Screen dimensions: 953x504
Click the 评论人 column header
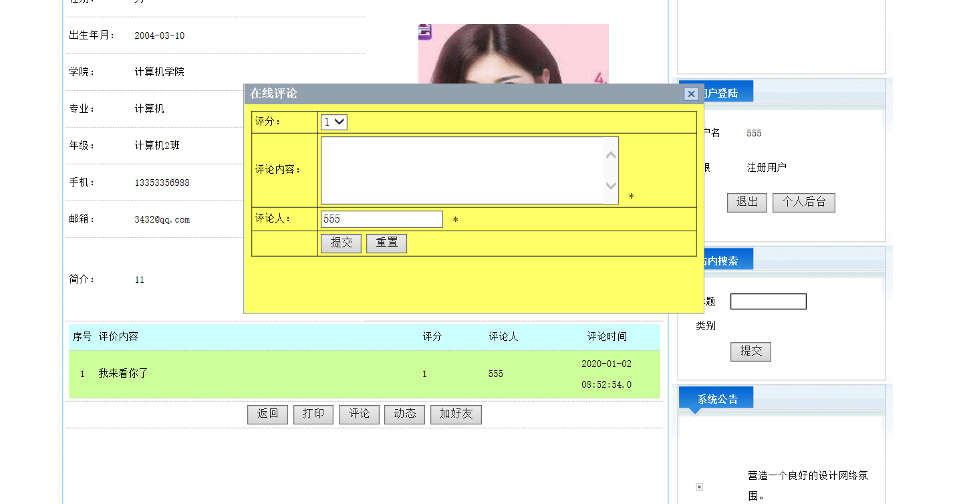(x=503, y=337)
